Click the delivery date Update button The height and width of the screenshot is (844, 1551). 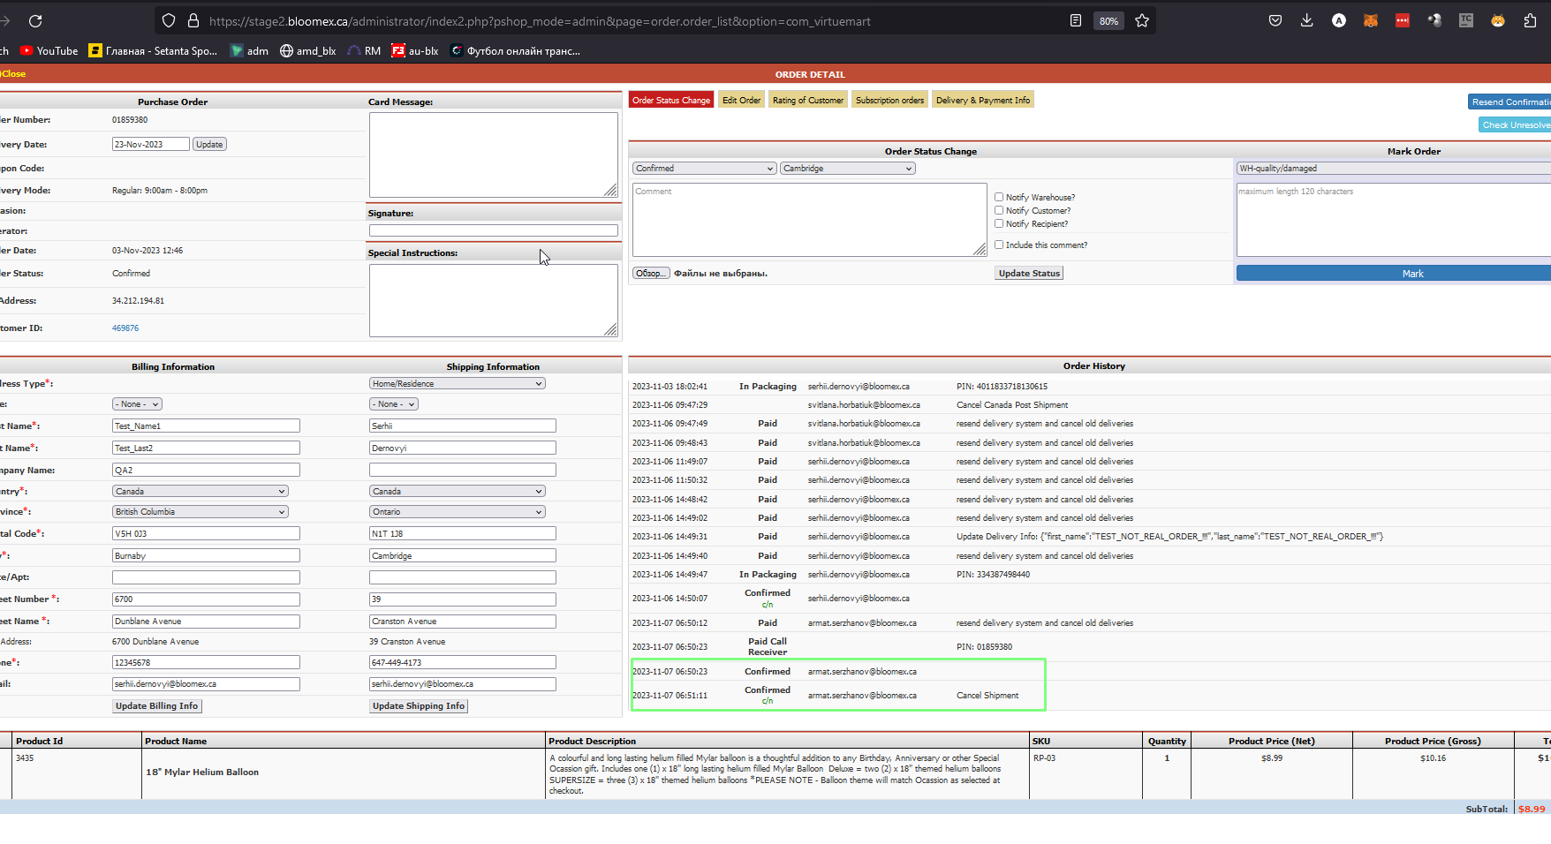point(209,144)
